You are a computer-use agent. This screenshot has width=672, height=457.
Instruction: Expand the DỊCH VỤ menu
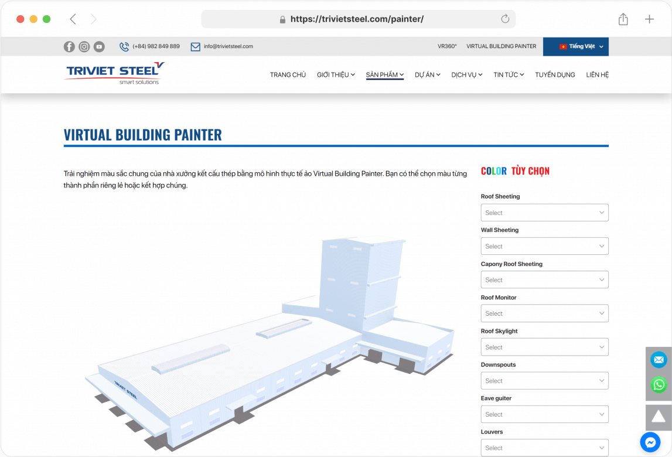[467, 74]
